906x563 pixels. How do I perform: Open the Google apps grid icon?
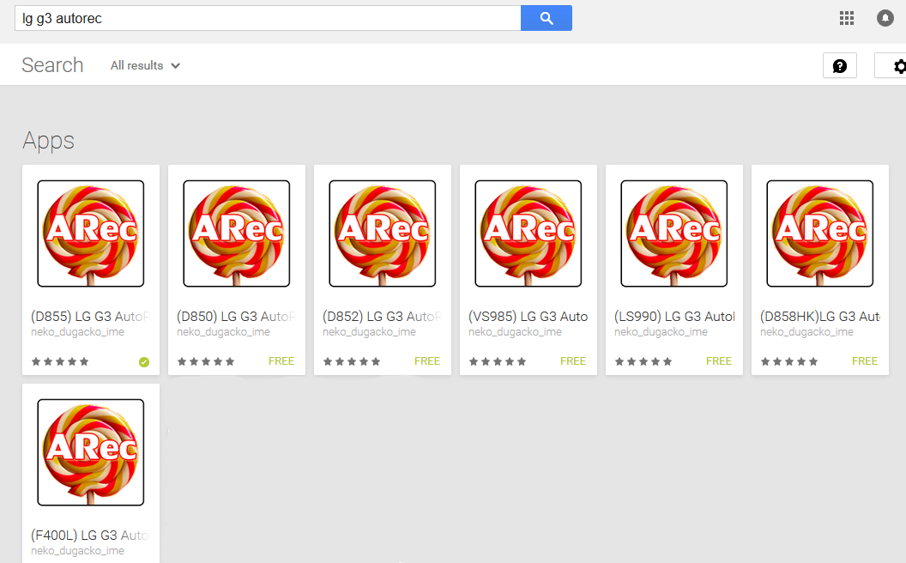(x=847, y=18)
